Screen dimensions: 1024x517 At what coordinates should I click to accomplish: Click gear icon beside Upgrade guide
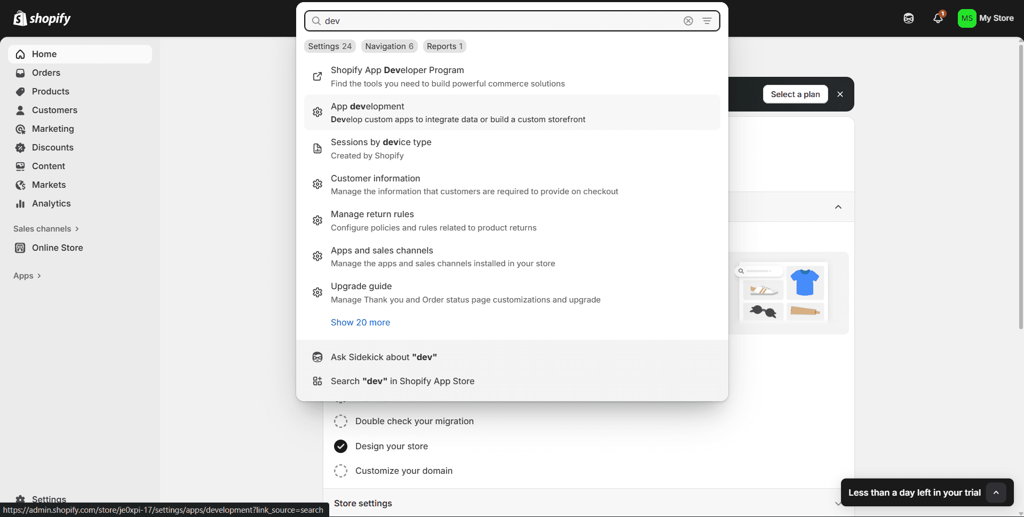point(317,292)
